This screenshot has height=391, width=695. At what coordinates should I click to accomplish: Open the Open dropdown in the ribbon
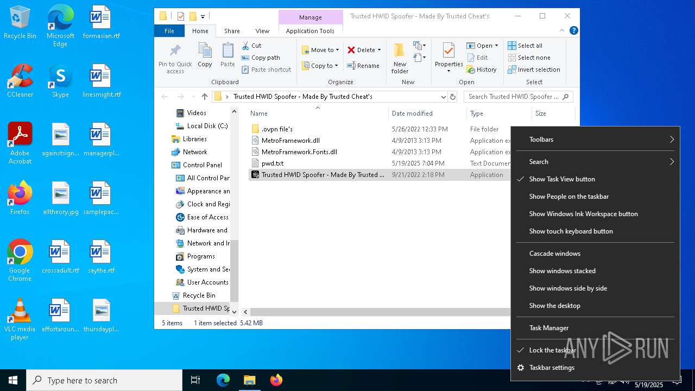482,46
